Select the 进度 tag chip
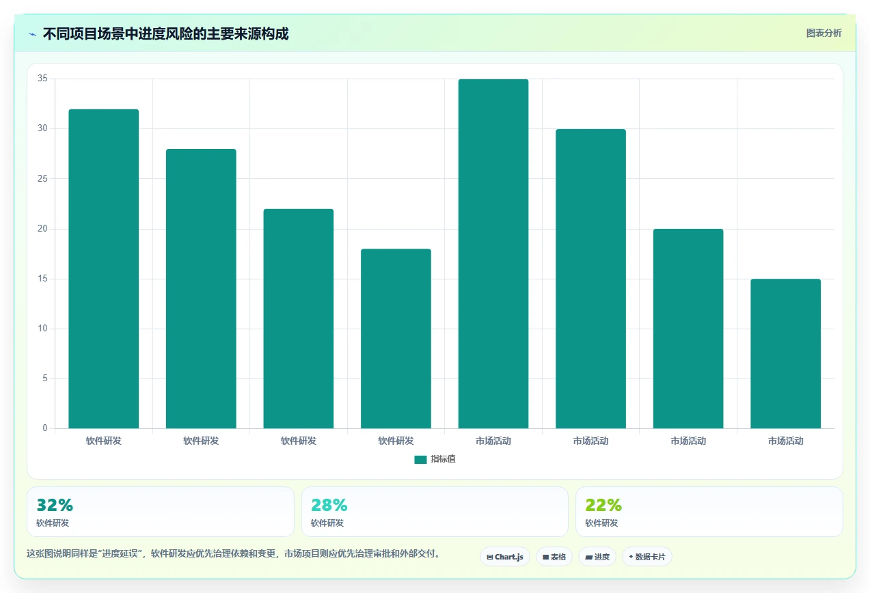 [x=597, y=557]
